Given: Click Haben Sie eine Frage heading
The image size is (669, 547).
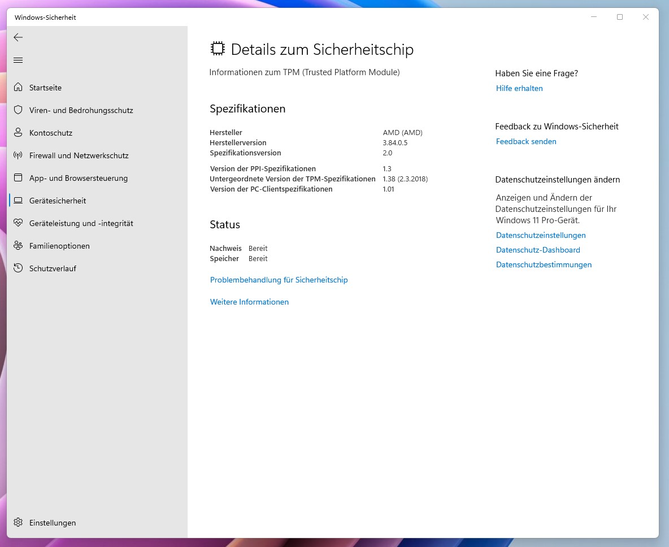Looking at the screenshot, I should point(536,73).
